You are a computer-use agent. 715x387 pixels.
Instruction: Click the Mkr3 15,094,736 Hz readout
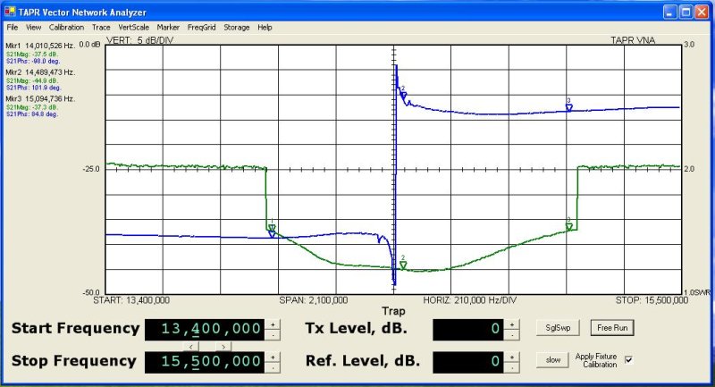pos(40,99)
